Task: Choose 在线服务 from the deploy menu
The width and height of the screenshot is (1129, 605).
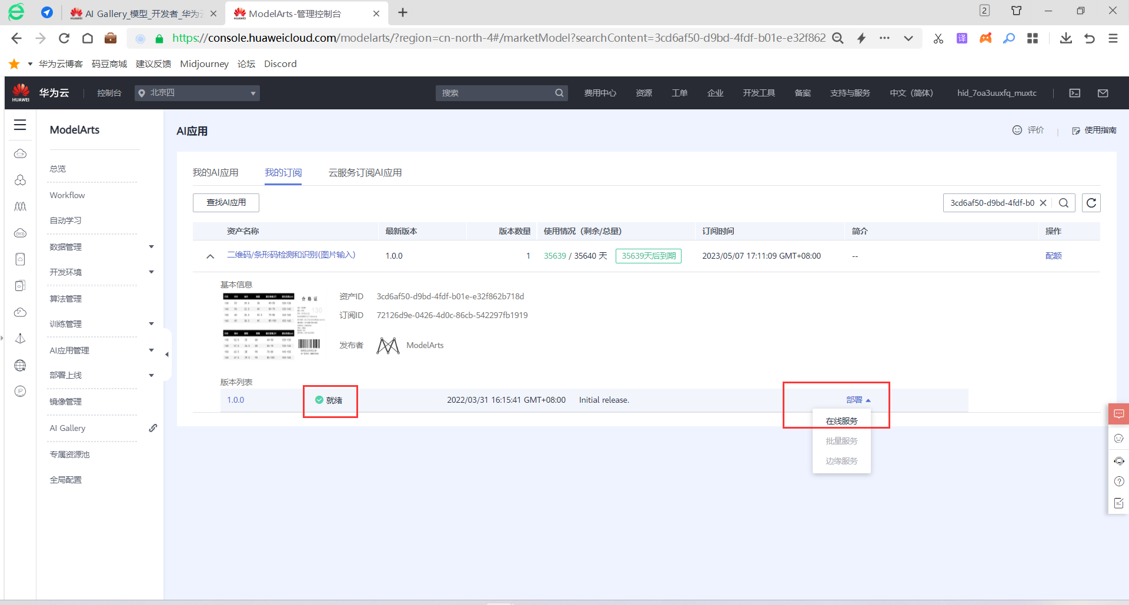Action: pyautogui.click(x=841, y=421)
